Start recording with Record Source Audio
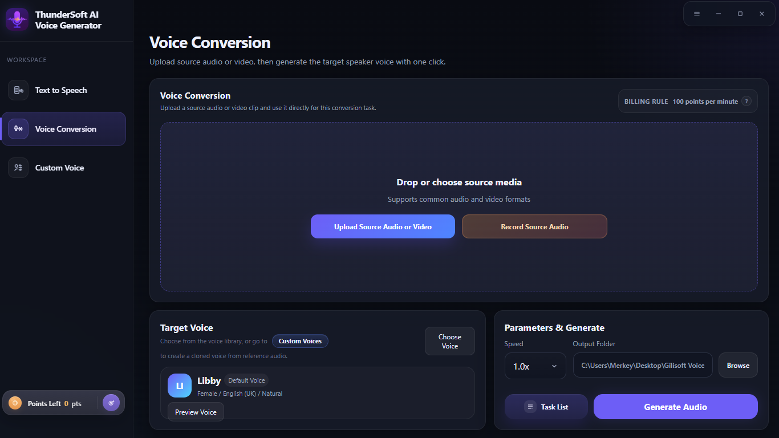Screen dimensions: 779x438 pyautogui.click(x=534, y=226)
